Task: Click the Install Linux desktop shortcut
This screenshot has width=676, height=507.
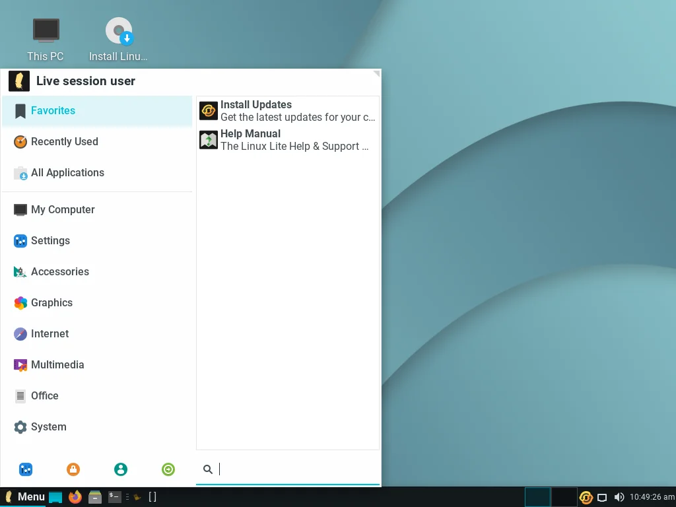Action: click(x=119, y=40)
